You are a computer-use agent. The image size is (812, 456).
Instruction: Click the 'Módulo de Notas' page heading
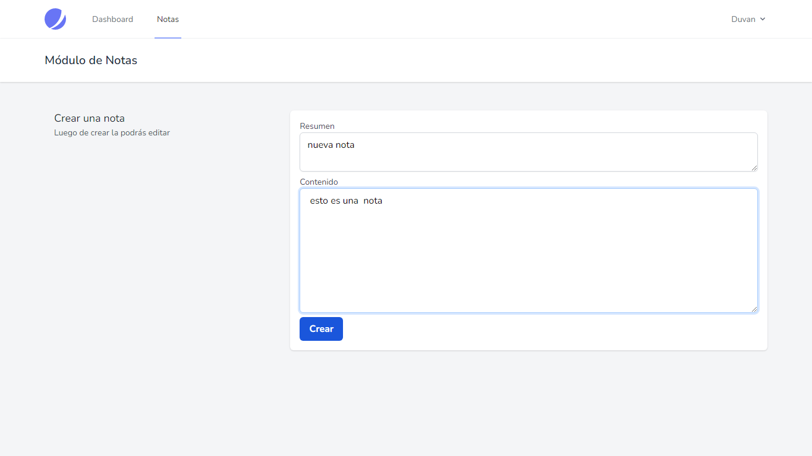(91, 60)
